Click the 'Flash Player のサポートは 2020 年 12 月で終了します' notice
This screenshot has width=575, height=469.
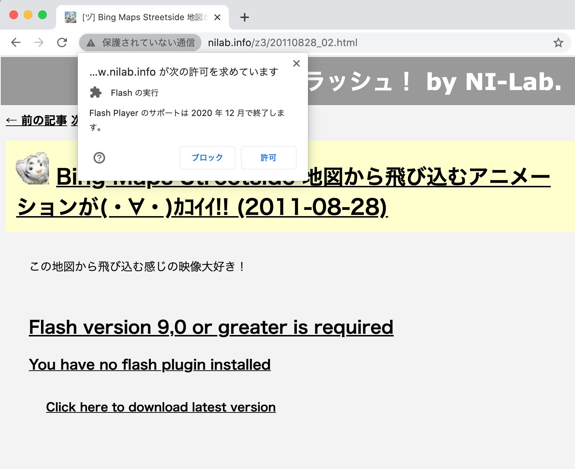[x=187, y=120]
